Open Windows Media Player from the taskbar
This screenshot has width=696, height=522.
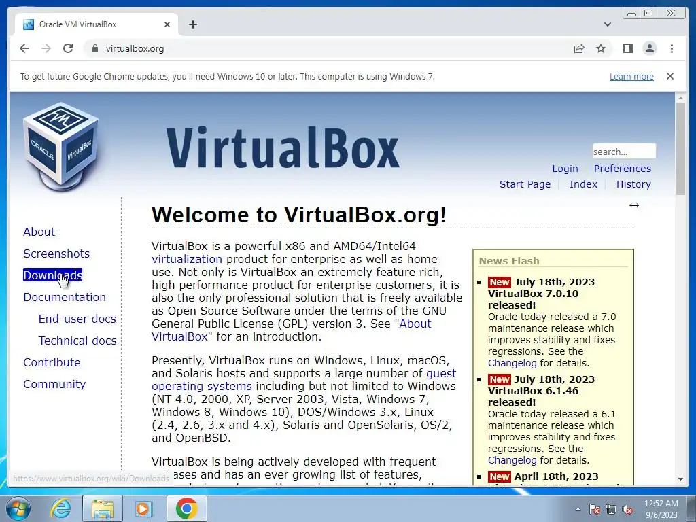(x=144, y=508)
